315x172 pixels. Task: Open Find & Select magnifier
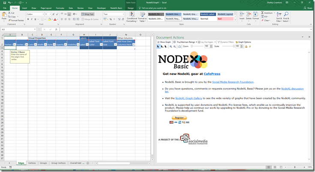point(286,17)
